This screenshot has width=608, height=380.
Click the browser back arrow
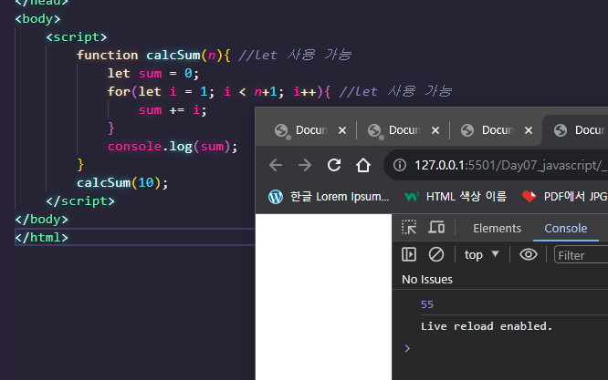tap(276, 165)
